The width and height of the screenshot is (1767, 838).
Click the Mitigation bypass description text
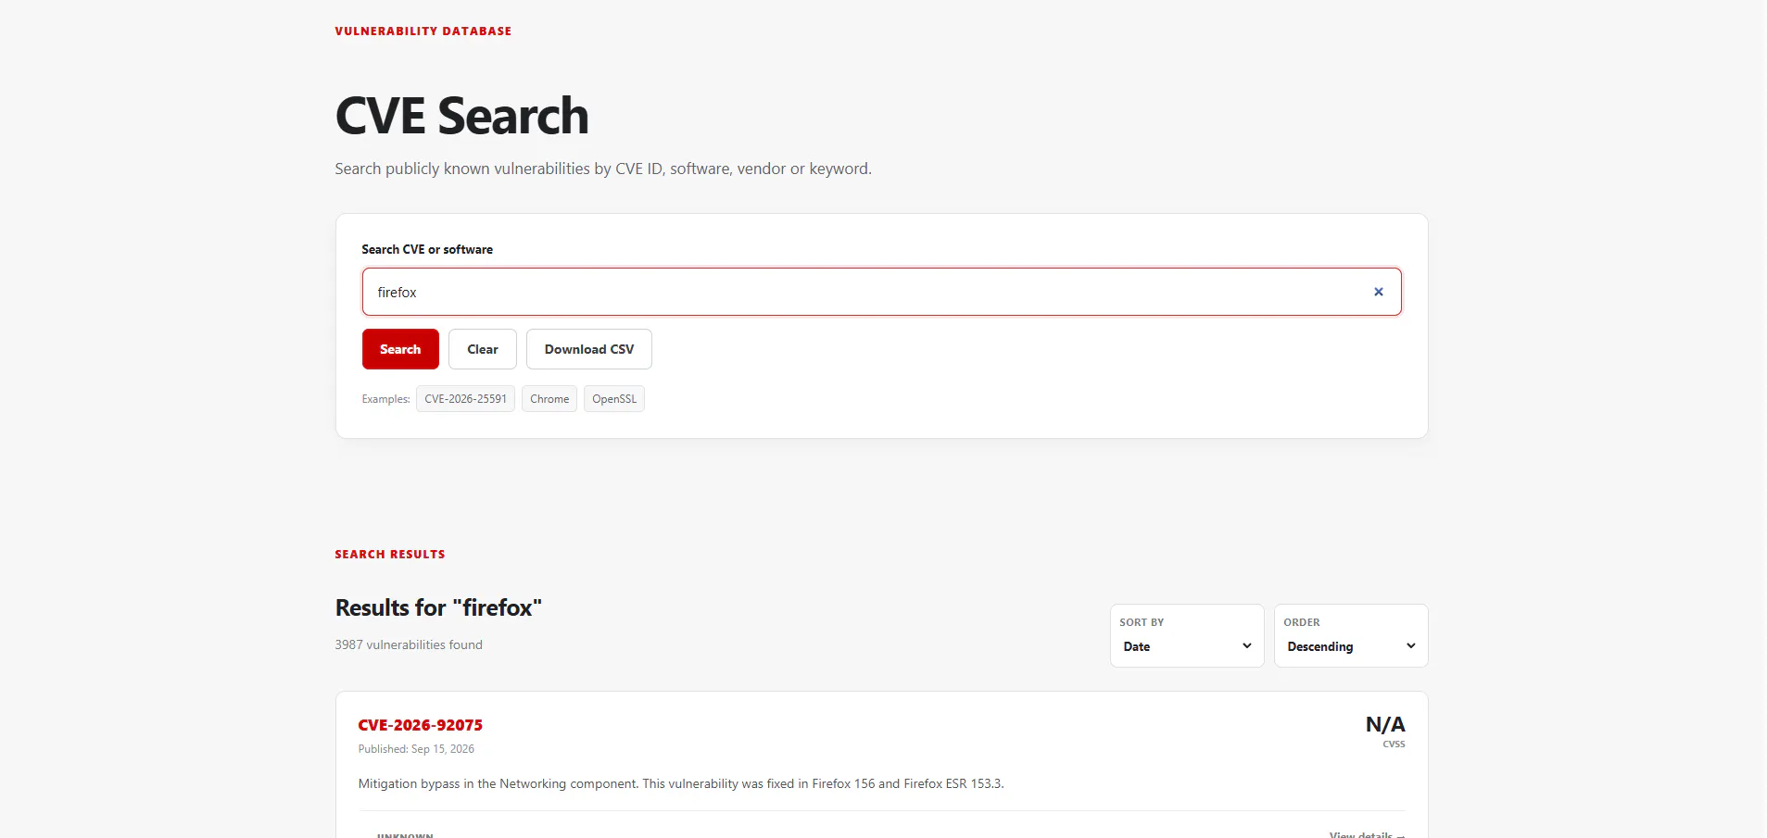(681, 783)
